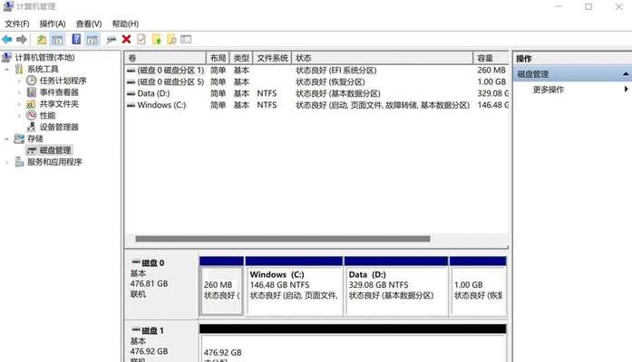The image size is (632, 362).
Task: Select the 1.00 GB recovery partition block
Action: [478, 286]
